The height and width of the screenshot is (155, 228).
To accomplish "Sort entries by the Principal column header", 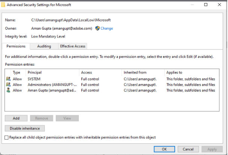I will point(34,72).
